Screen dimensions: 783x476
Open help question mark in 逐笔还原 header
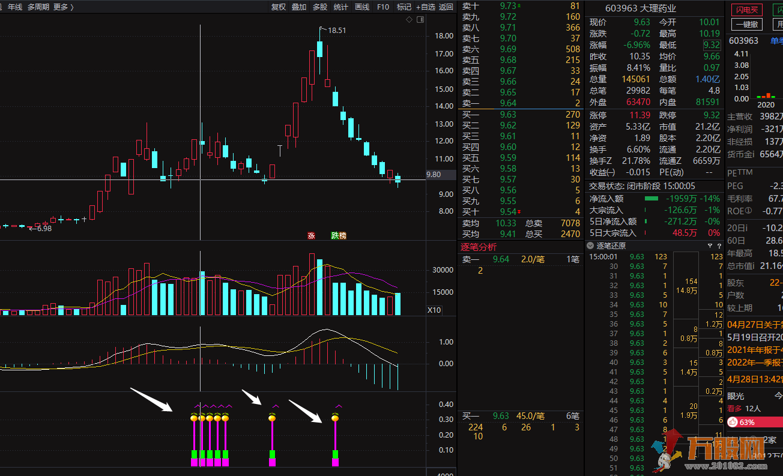coord(718,246)
